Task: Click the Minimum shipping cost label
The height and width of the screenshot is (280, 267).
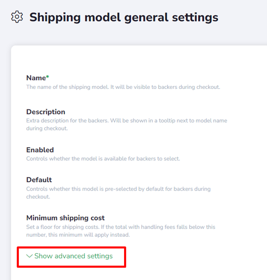Action: pos(65,218)
